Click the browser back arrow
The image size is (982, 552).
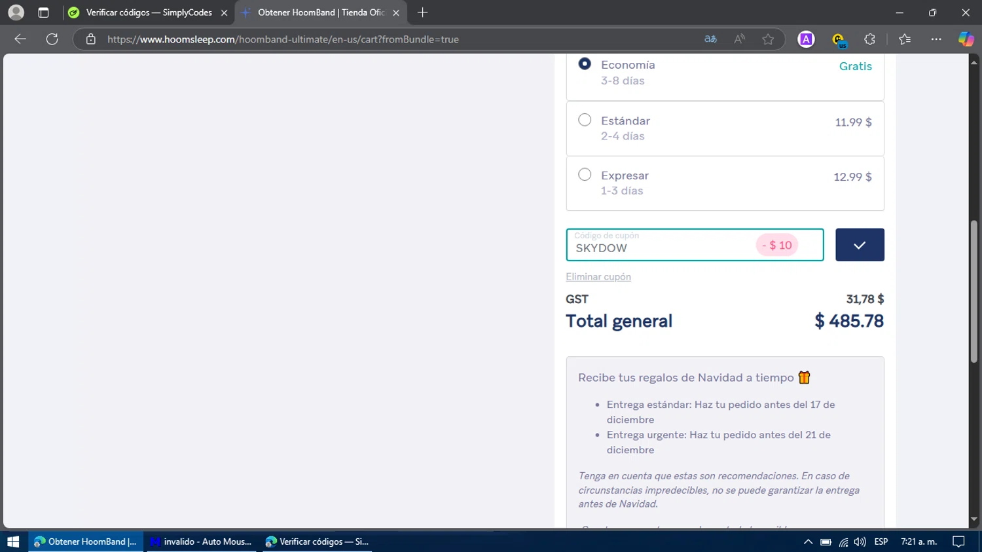(x=20, y=39)
